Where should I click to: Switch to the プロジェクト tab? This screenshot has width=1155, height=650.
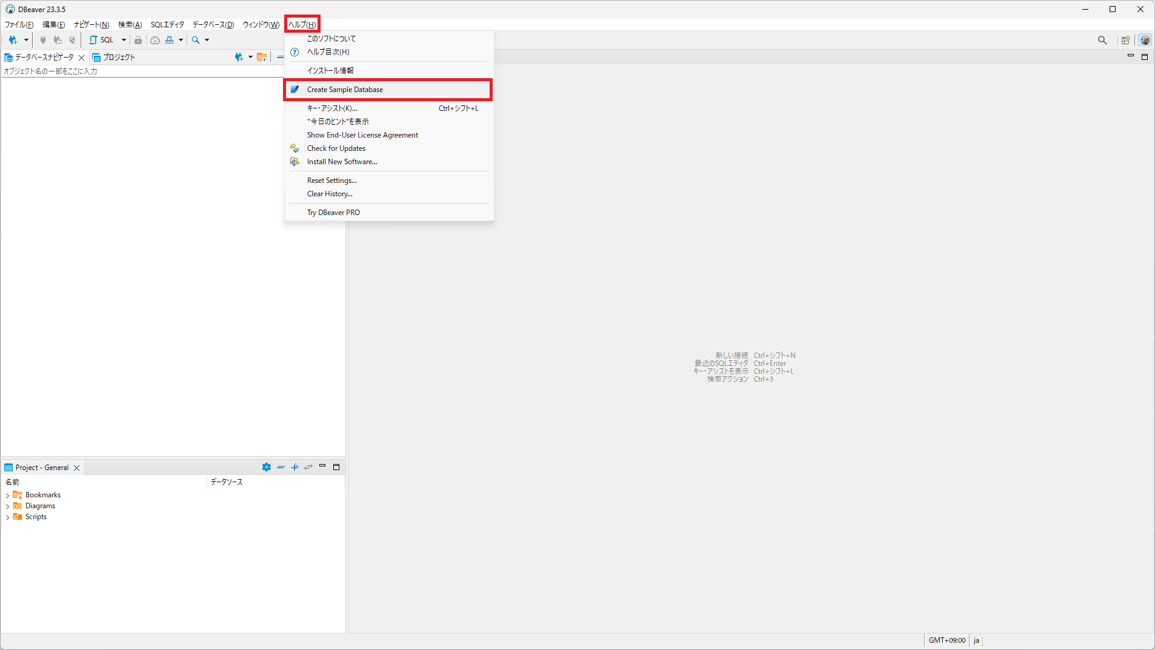tap(118, 57)
